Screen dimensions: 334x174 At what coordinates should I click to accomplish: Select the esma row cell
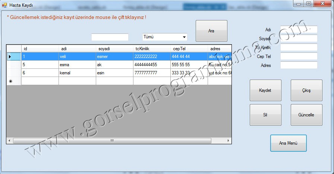(77, 65)
